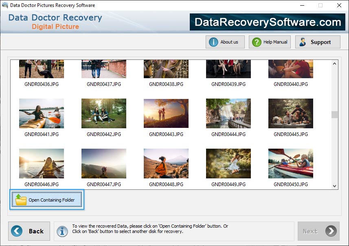
Task: Click the circular back arrow icon
Action: pos(16,231)
